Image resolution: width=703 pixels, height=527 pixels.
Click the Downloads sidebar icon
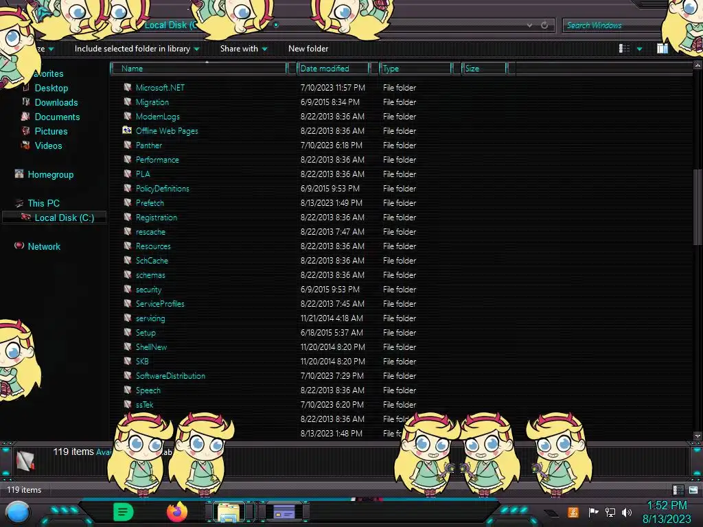25,102
